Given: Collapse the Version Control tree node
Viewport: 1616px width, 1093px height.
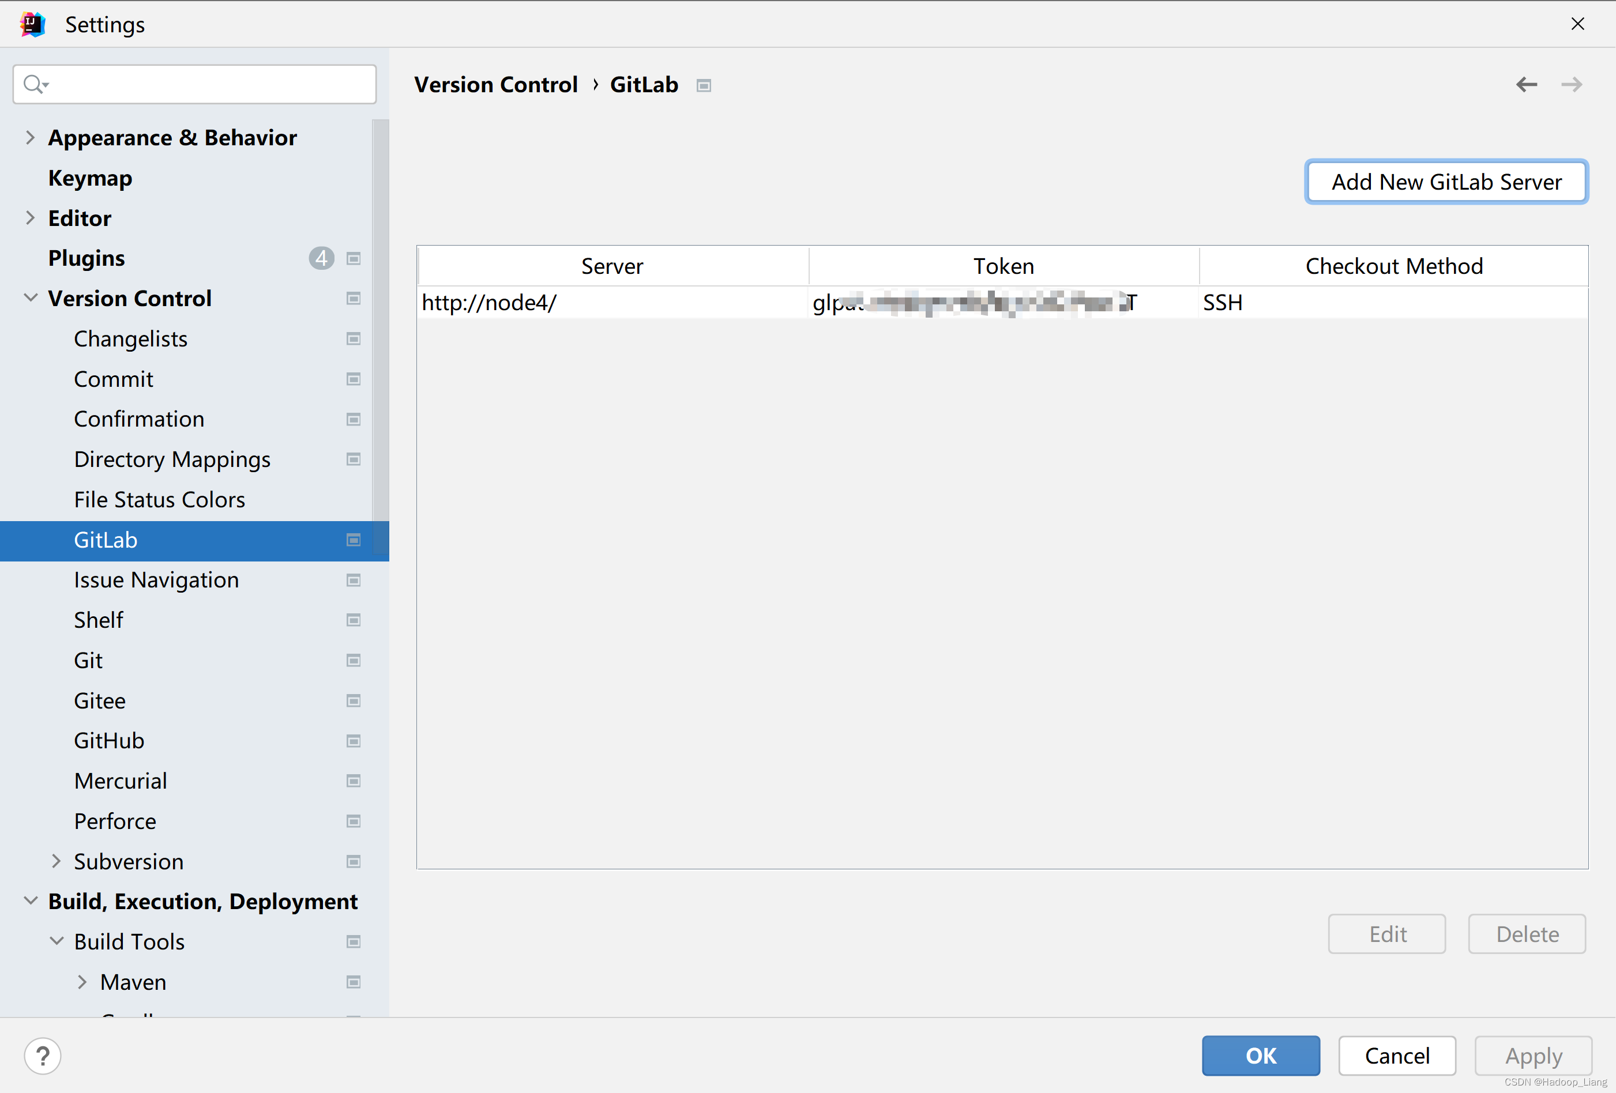Looking at the screenshot, I should point(30,298).
